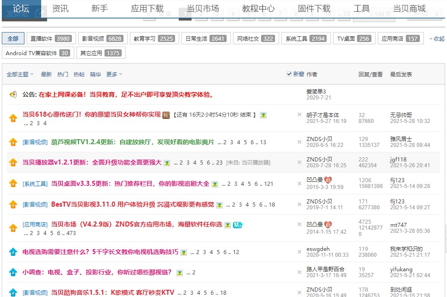
Task: Select the 全部 category tab
Action: click(13, 38)
